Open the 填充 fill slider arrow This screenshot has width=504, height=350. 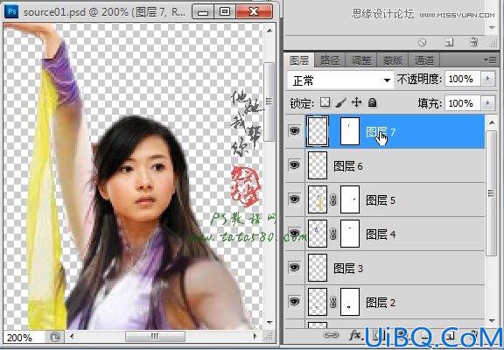488,103
